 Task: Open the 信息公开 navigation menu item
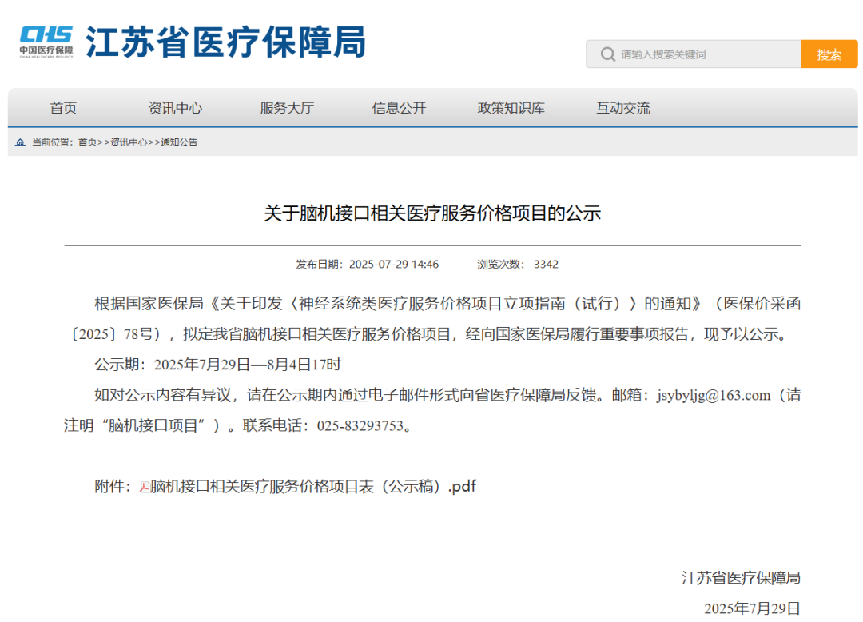[398, 108]
